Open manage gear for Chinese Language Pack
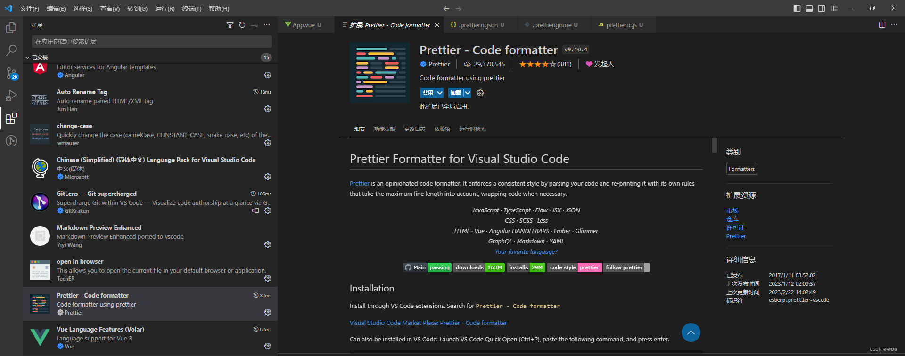This screenshot has height=356, width=905. (x=268, y=177)
